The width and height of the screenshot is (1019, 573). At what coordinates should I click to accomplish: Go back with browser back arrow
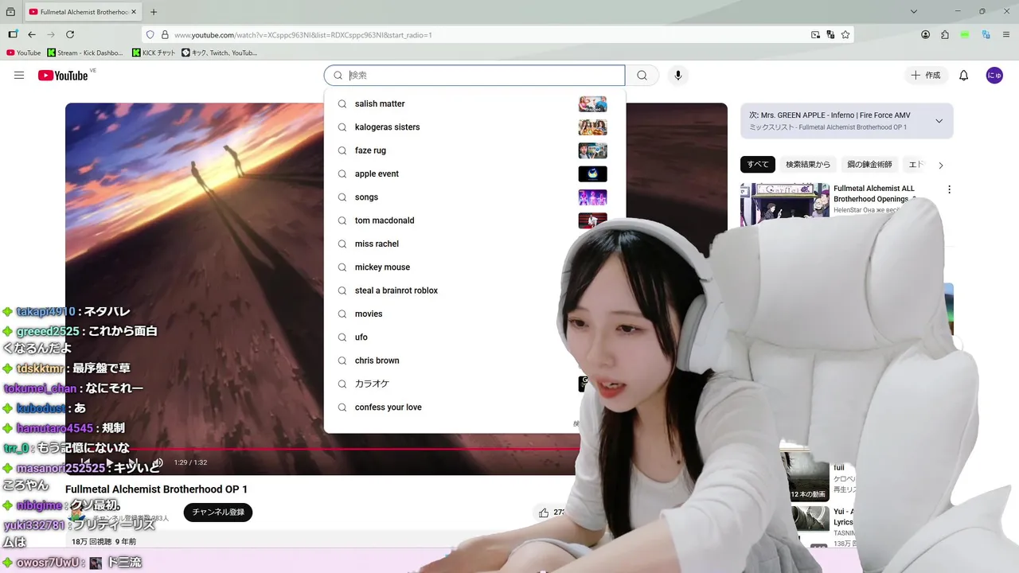[x=32, y=35]
